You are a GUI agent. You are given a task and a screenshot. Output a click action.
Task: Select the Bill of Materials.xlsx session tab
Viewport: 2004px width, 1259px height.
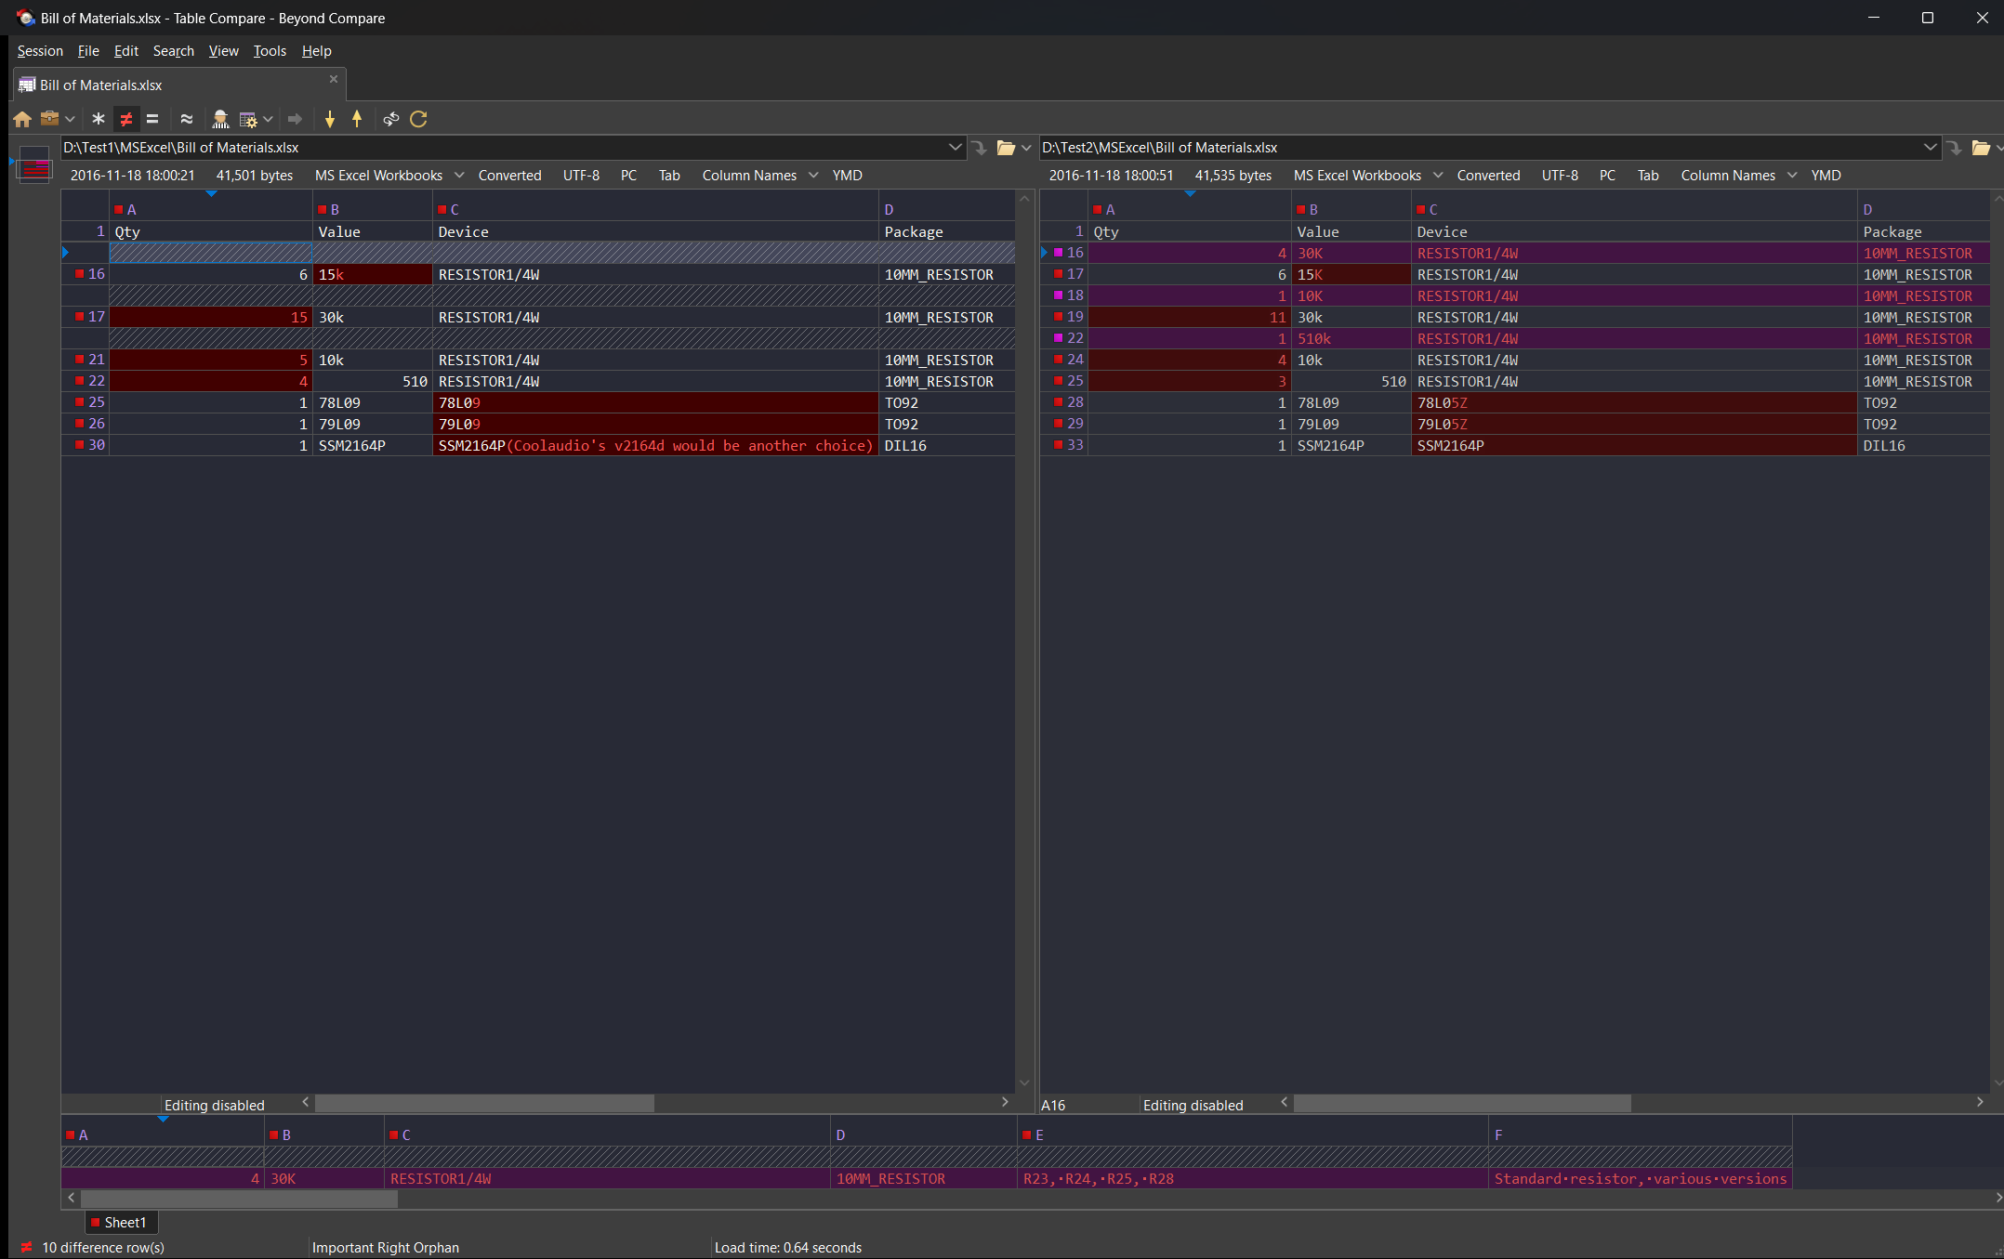pos(179,85)
